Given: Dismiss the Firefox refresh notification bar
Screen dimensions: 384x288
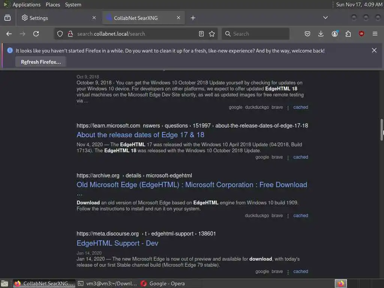Looking at the screenshot, I should click(x=374, y=50).
